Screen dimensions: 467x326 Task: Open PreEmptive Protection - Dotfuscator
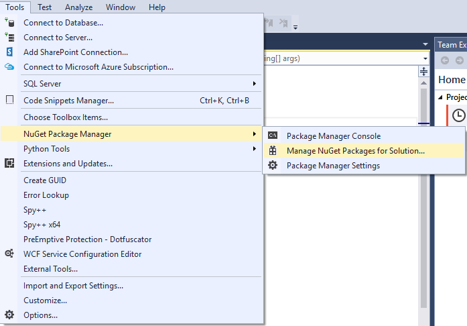pyautogui.click(x=131, y=239)
